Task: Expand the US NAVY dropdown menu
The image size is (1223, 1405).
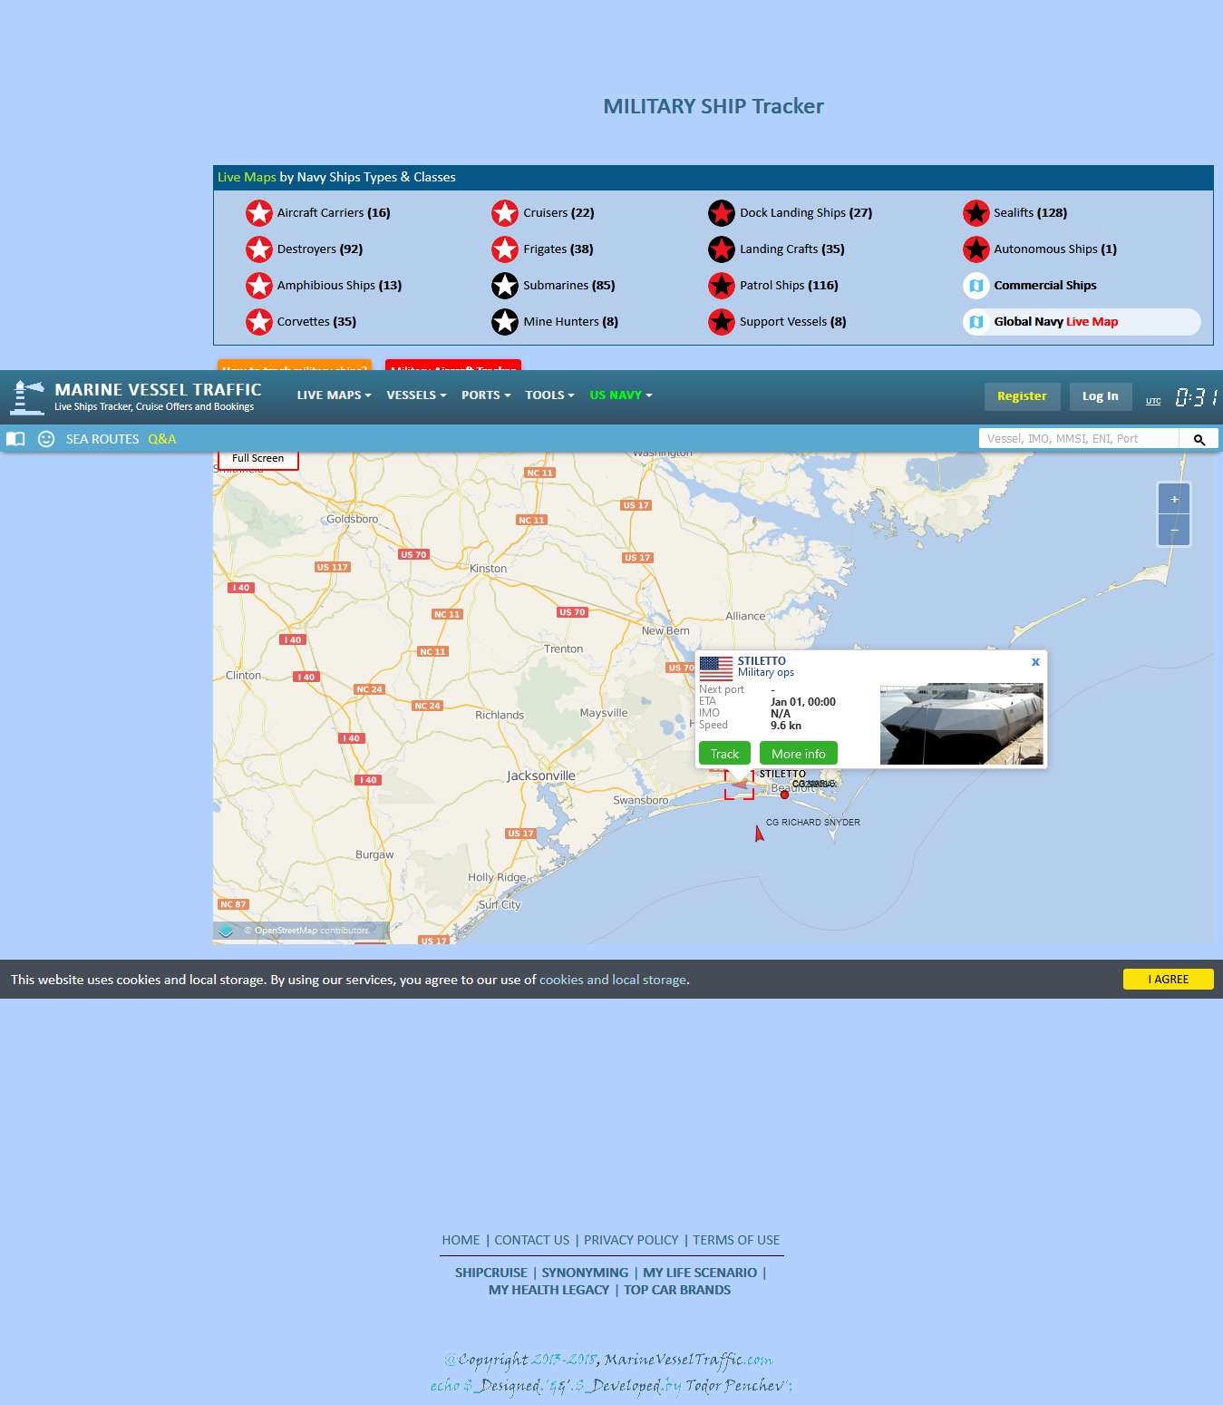Action: pyautogui.click(x=621, y=395)
